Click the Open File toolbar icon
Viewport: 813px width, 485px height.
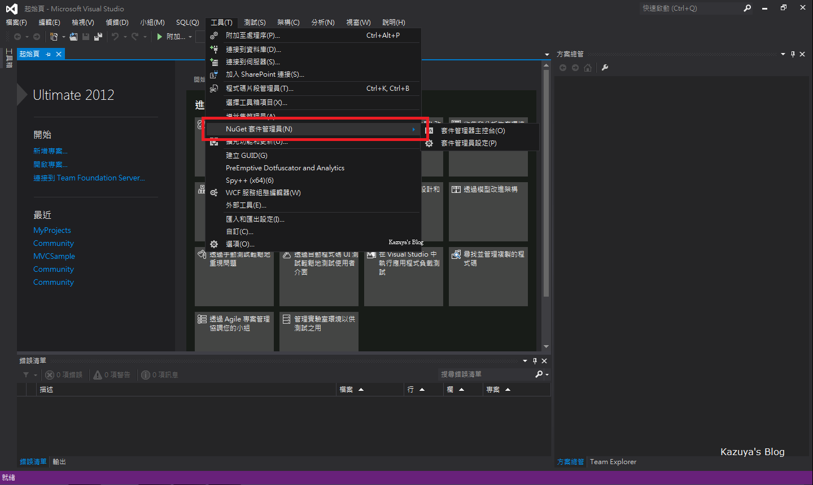[73, 37]
